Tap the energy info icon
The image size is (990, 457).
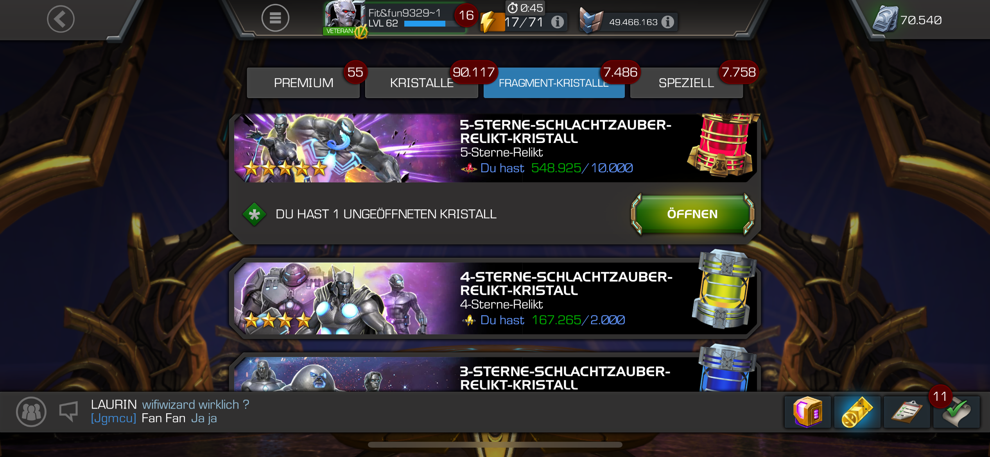tap(558, 22)
